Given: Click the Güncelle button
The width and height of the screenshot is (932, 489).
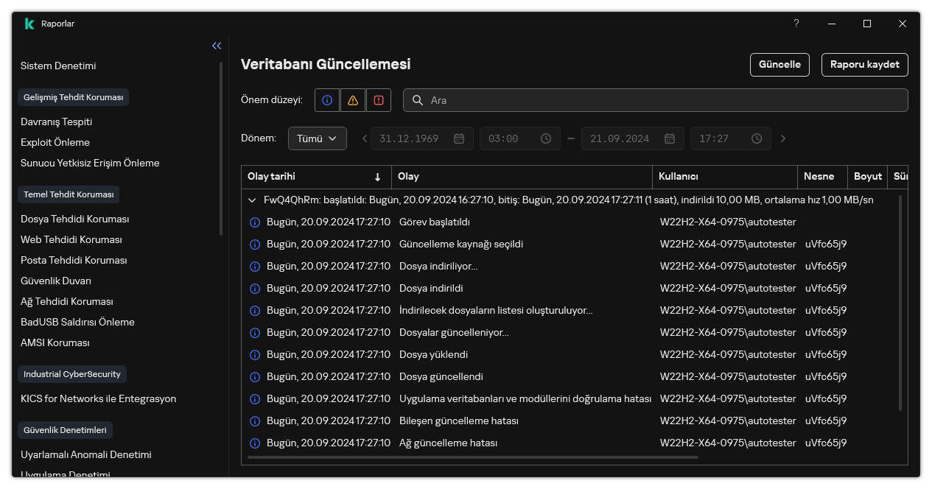Looking at the screenshot, I should [x=779, y=64].
